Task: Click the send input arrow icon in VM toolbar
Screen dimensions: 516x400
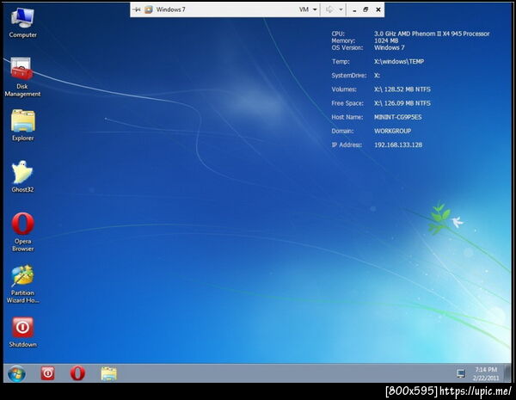Action: (329, 9)
